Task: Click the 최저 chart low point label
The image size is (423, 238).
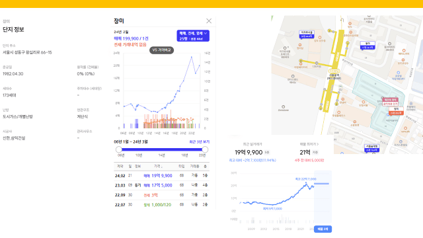Action: tap(272, 209)
